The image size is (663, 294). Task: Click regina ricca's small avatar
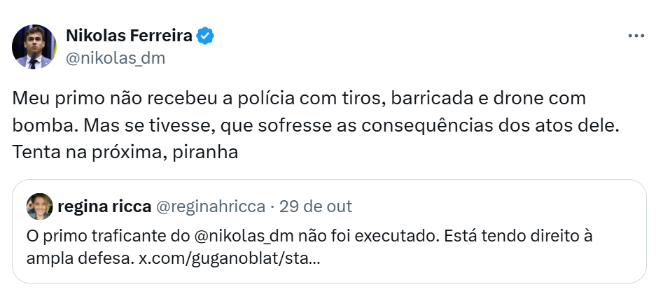40,206
